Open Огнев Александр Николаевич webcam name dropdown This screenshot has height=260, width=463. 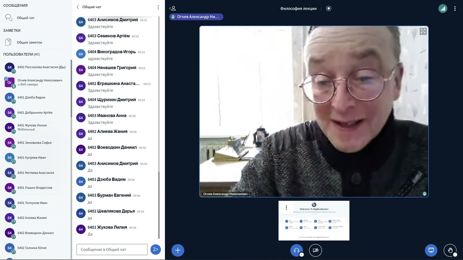click(227, 194)
